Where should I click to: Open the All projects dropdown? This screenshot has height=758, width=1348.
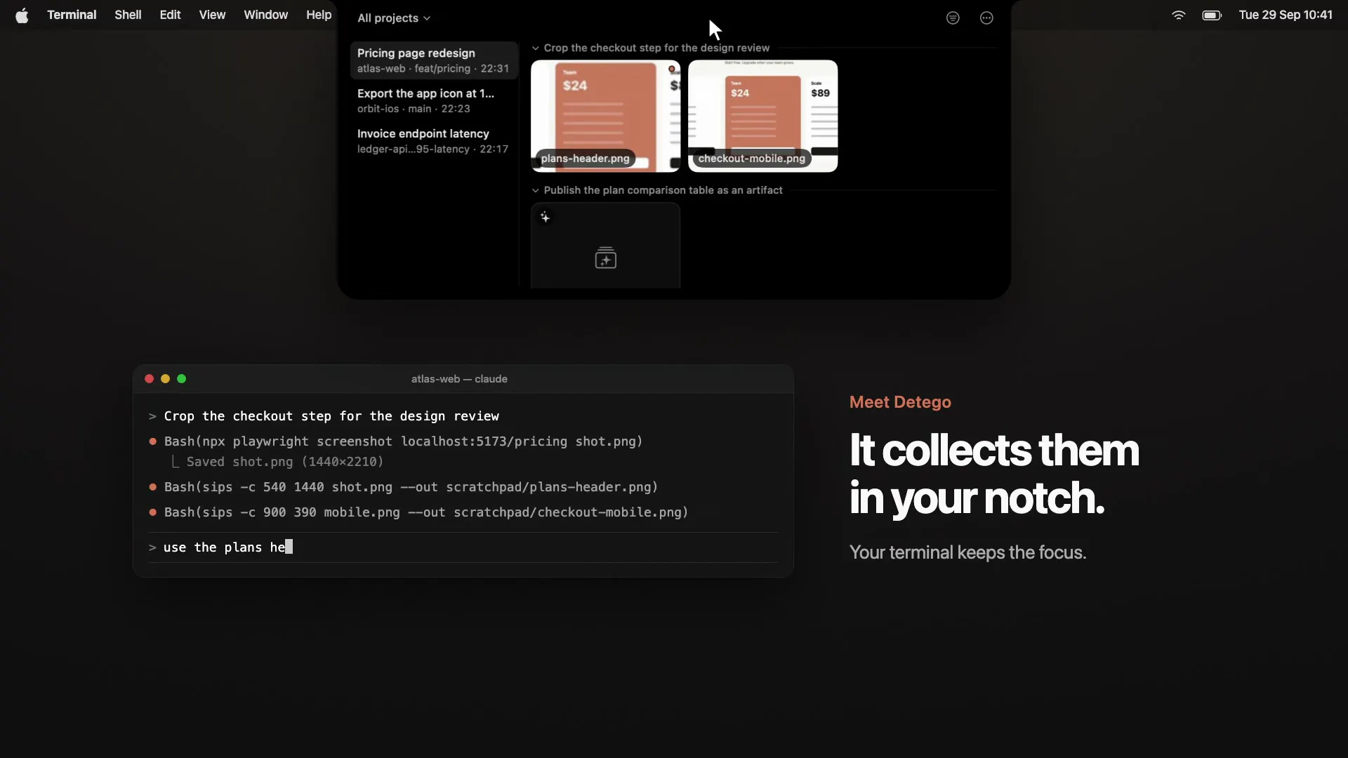tap(394, 18)
